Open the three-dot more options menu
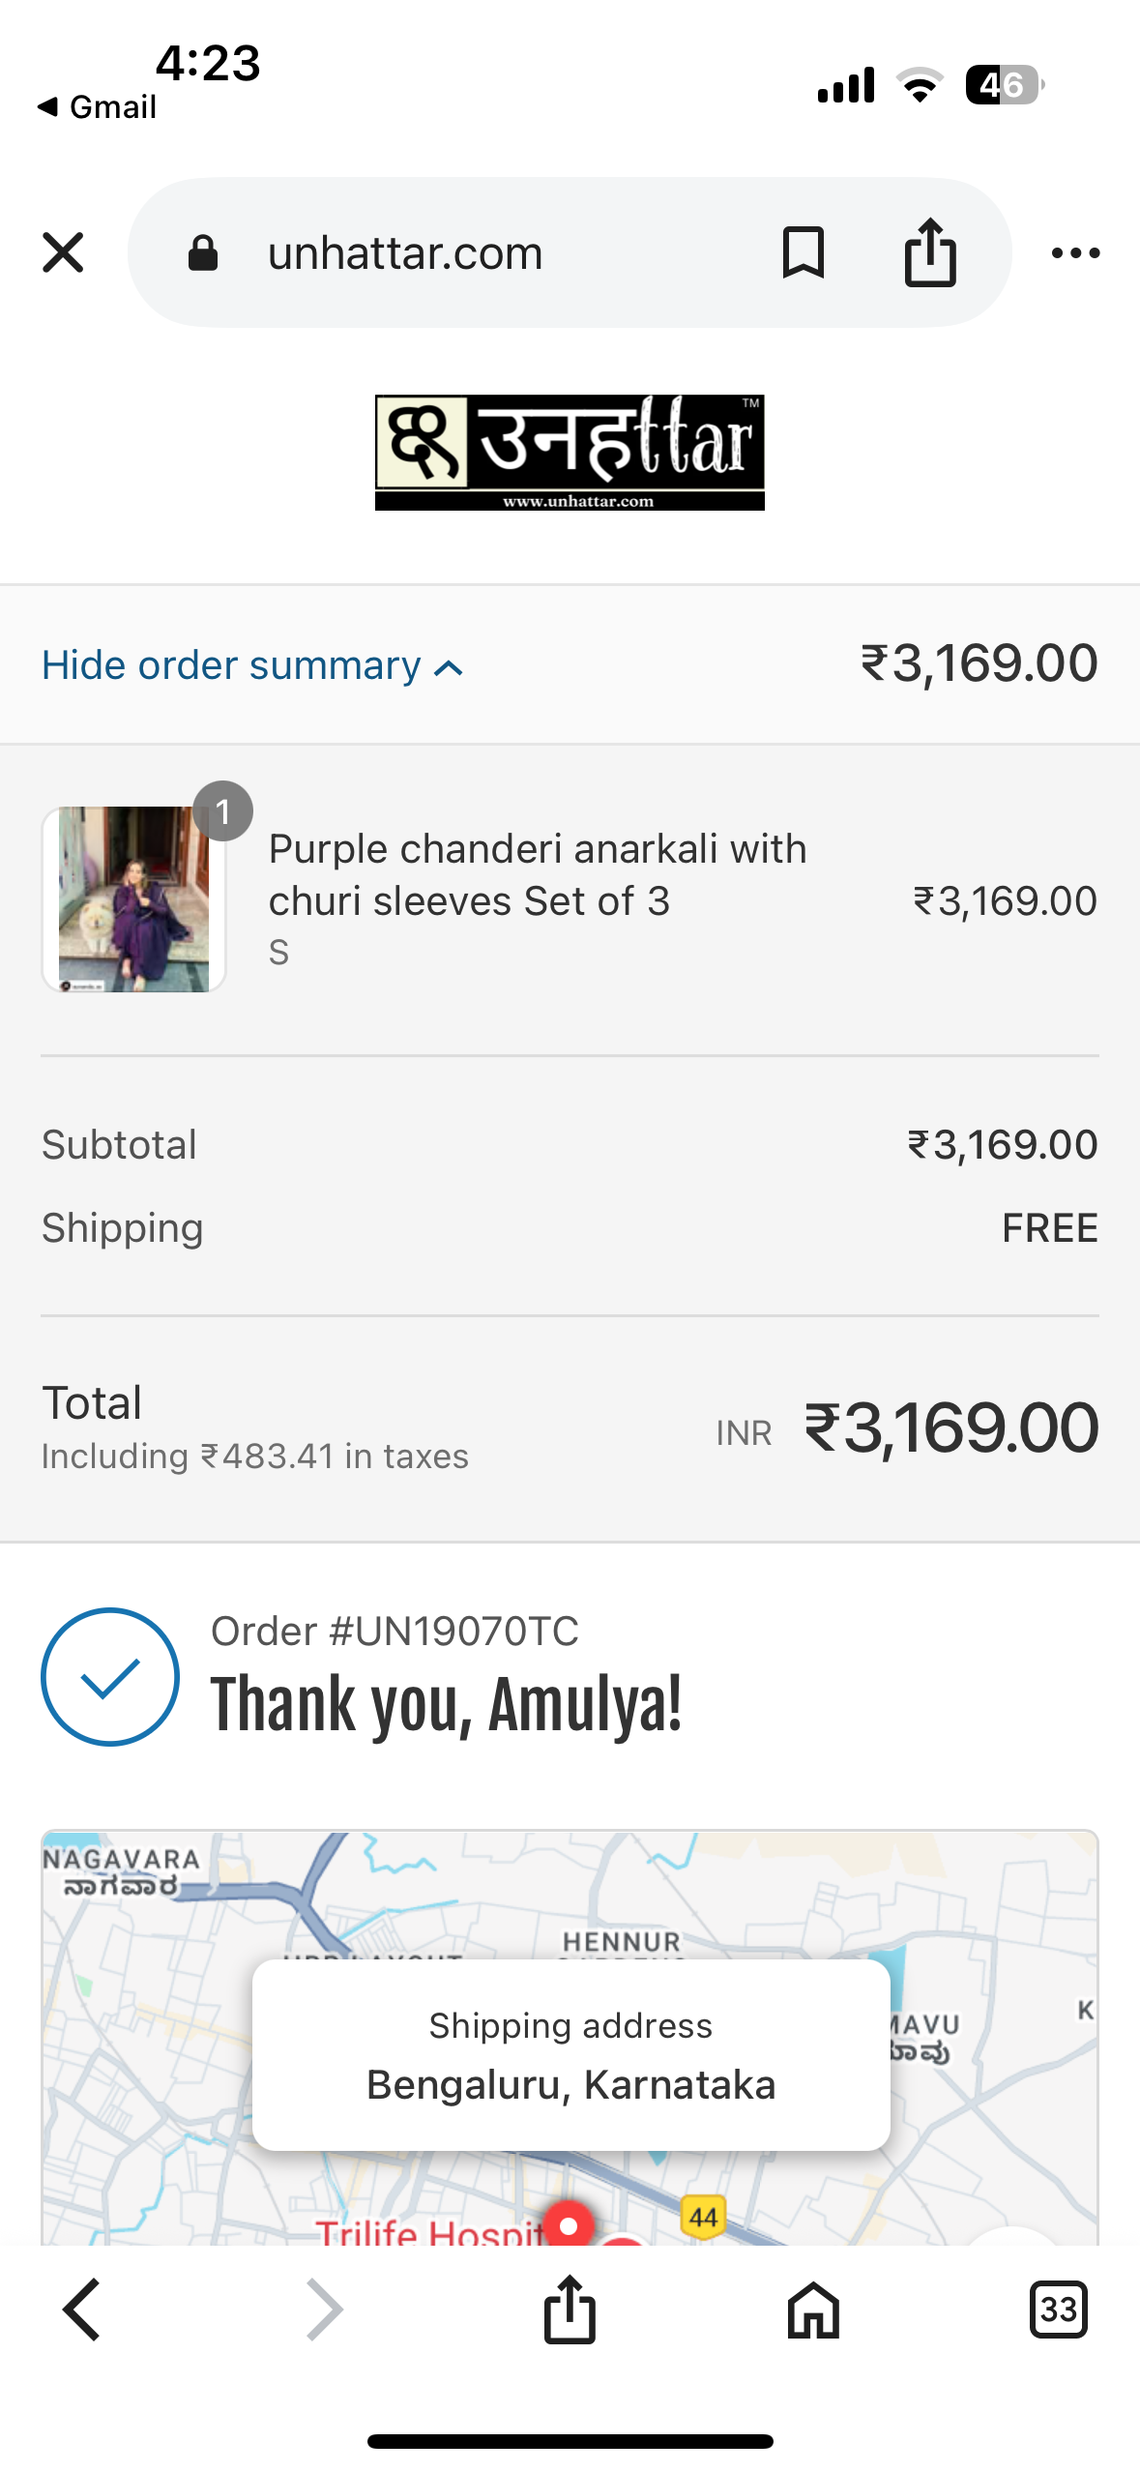 point(1075,253)
